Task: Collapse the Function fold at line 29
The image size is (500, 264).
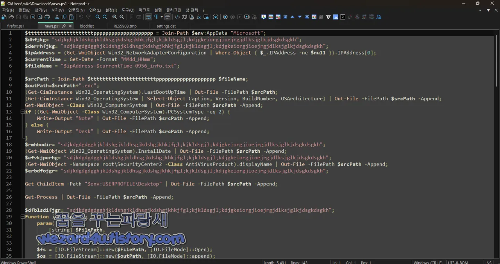Action: click(x=22, y=217)
